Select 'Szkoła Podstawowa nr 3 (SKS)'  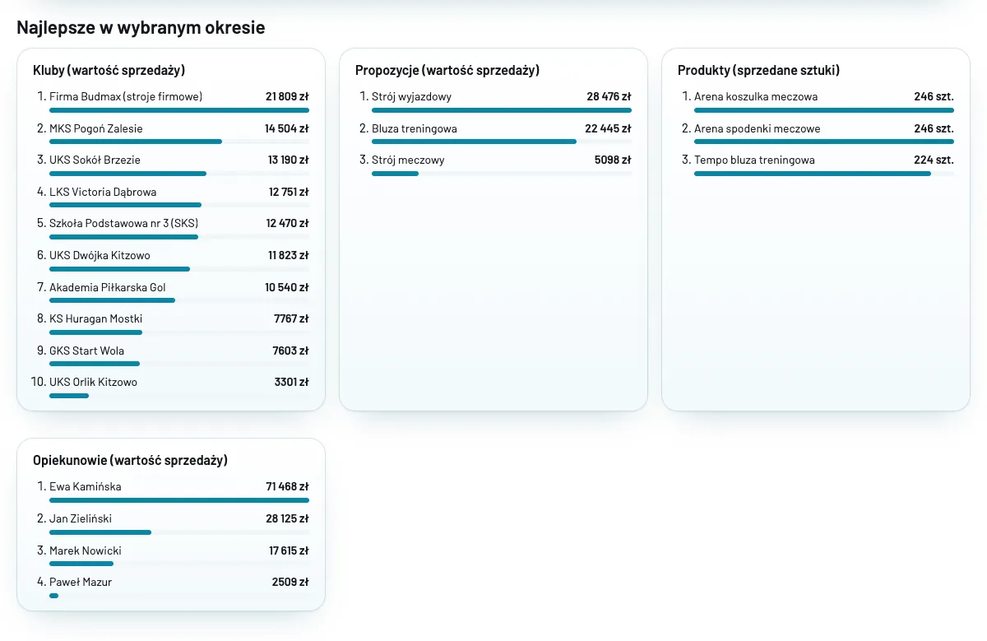[123, 223]
